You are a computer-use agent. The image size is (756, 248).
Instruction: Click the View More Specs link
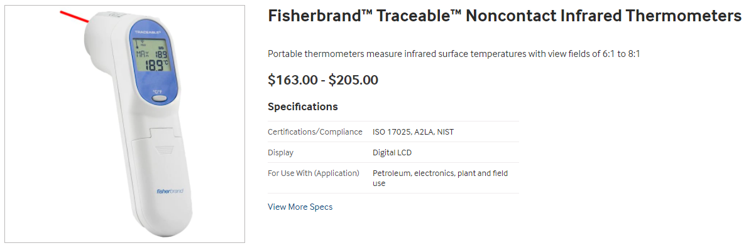(x=300, y=207)
